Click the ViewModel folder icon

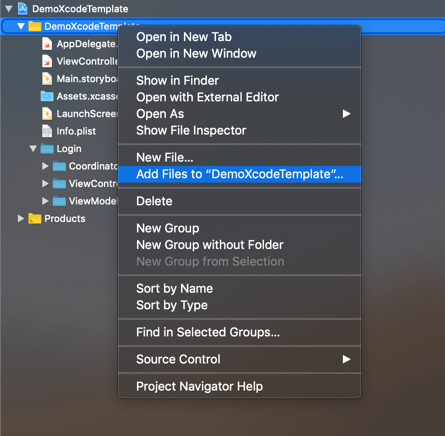(x=59, y=201)
